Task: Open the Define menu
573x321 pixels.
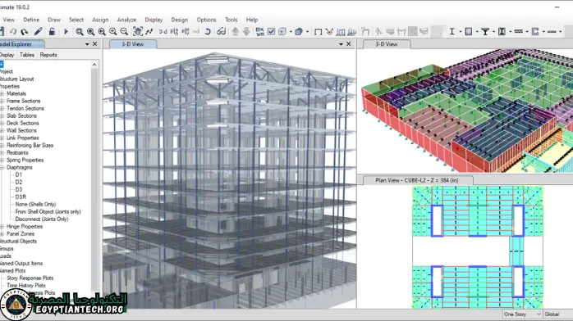Action: point(31,20)
